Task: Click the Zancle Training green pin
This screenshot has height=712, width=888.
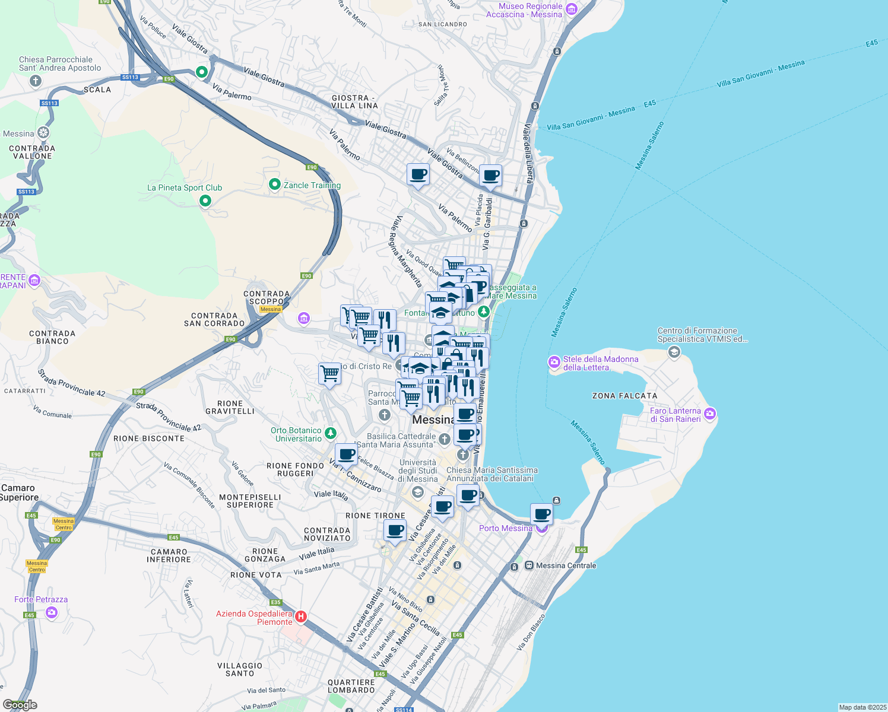Action: (x=274, y=185)
